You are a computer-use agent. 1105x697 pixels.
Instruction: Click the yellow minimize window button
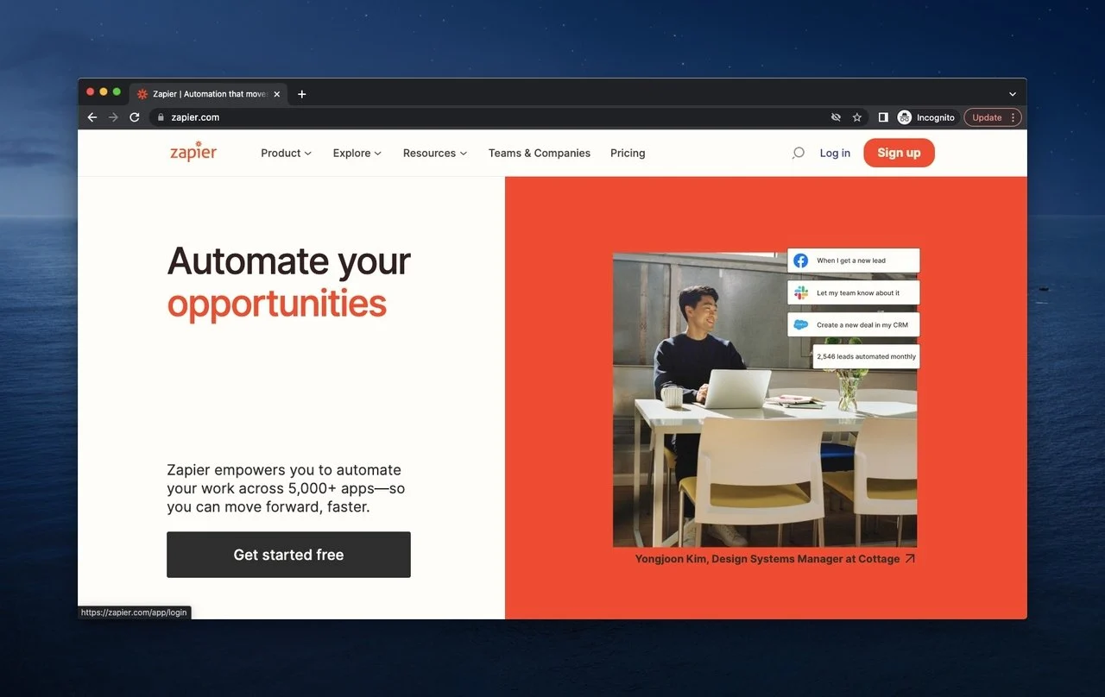[x=104, y=91]
